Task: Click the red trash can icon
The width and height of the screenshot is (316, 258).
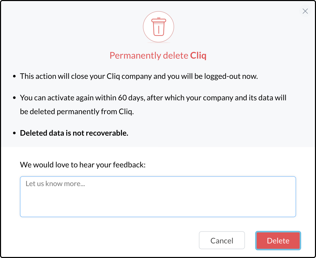Action: 159,27
